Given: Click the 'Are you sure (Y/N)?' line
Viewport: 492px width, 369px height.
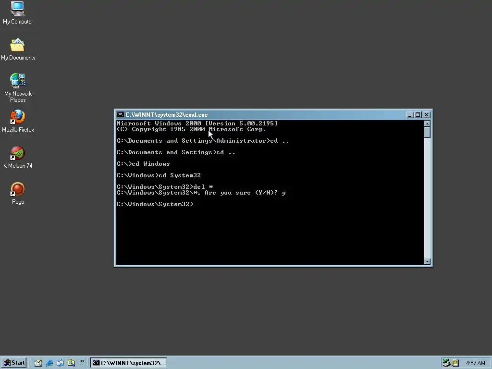Looking at the screenshot, I should coord(201,193).
